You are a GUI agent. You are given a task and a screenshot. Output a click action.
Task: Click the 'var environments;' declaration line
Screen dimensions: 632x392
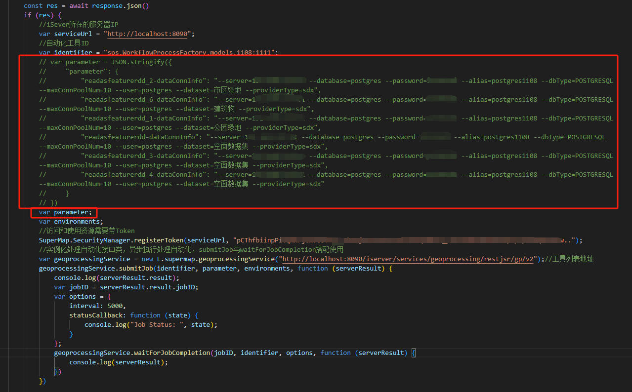(x=71, y=222)
